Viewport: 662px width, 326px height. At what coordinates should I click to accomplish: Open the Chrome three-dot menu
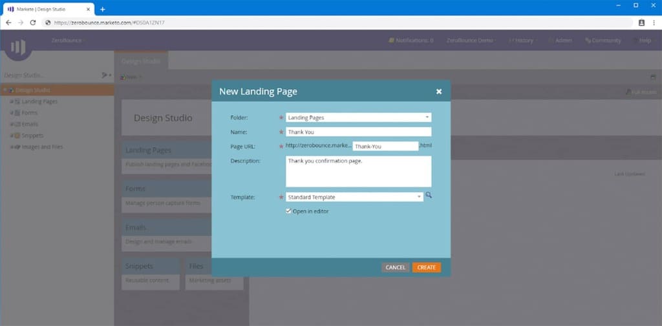coord(654,23)
